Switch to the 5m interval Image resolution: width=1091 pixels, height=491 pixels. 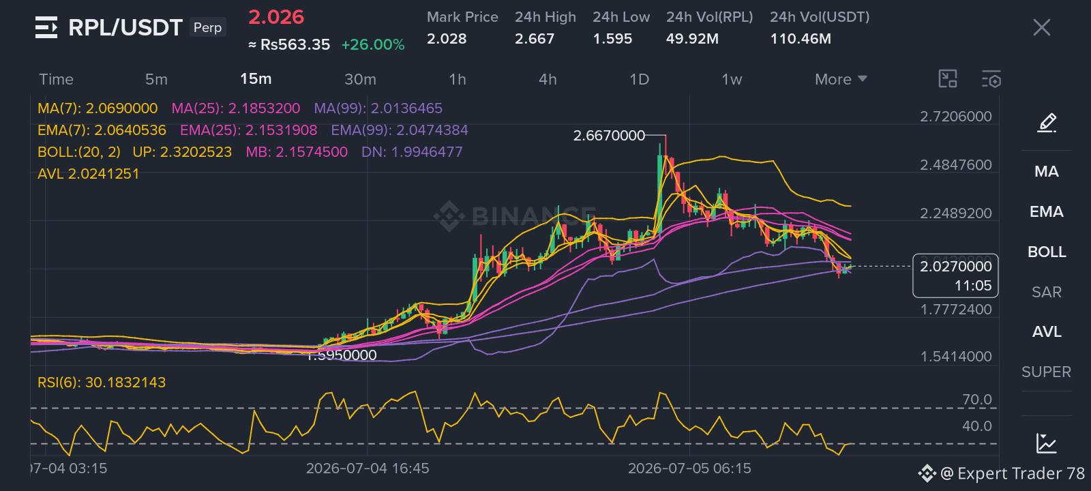pos(156,79)
